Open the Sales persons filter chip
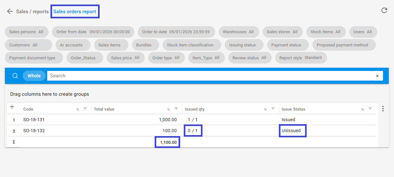This screenshot has width=394, height=177. (x=26, y=32)
